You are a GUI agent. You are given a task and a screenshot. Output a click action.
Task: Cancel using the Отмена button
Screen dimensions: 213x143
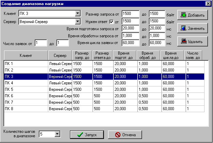(x=125, y=135)
